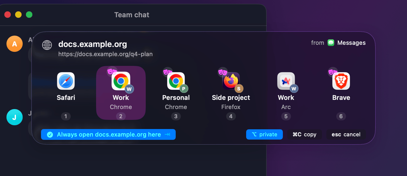
Task: Click the Messages app icon
Action: [x=331, y=43]
